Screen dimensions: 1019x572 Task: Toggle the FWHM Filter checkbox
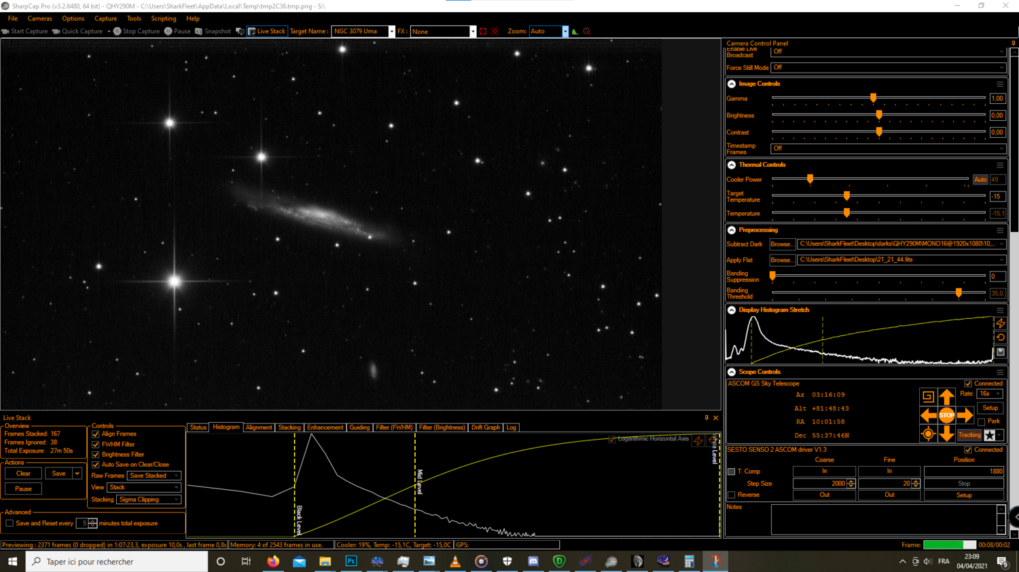coord(95,444)
